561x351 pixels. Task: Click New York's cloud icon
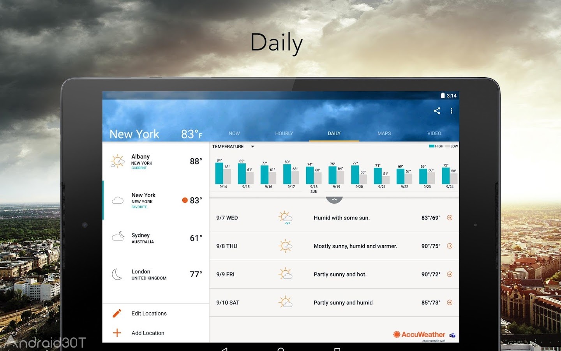tap(118, 200)
